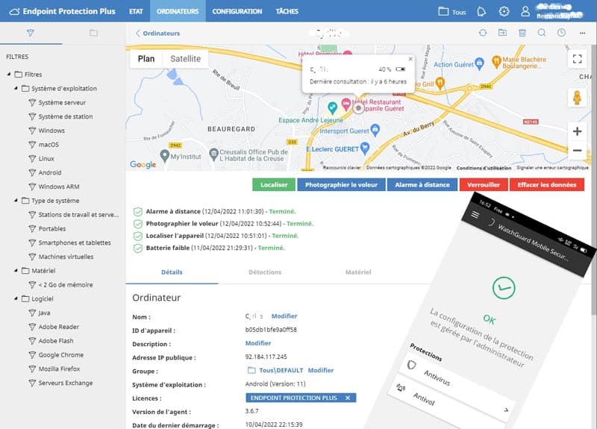The width and height of the screenshot is (597, 429).
Task: Click the Street View pegman icon
Action: click(577, 98)
